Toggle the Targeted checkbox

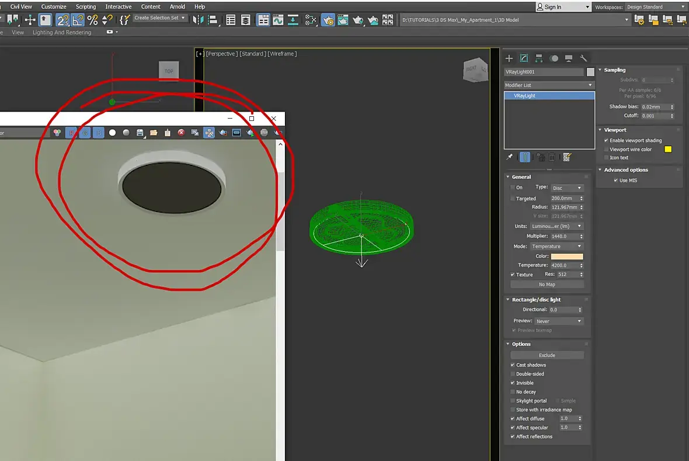click(x=513, y=199)
